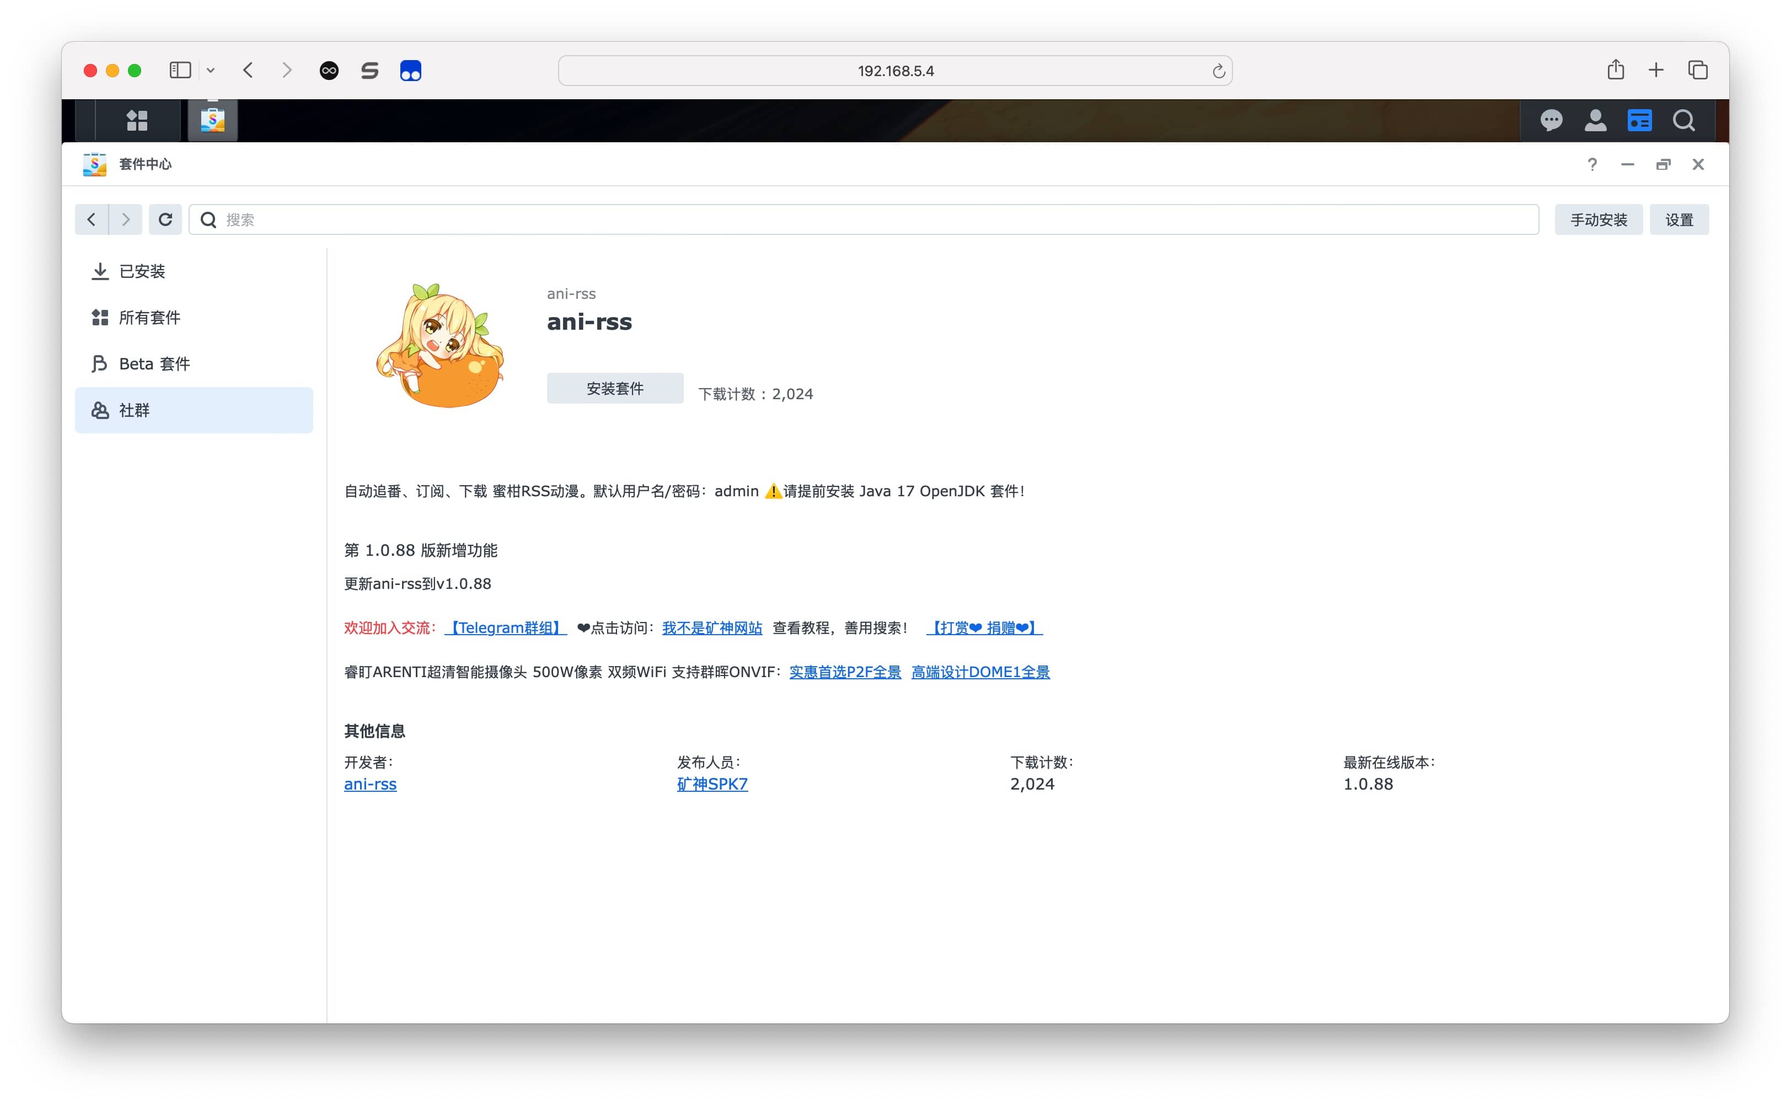This screenshot has height=1105, width=1791.
Task: Click the bold ani-rss package title
Action: tap(589, 321)
